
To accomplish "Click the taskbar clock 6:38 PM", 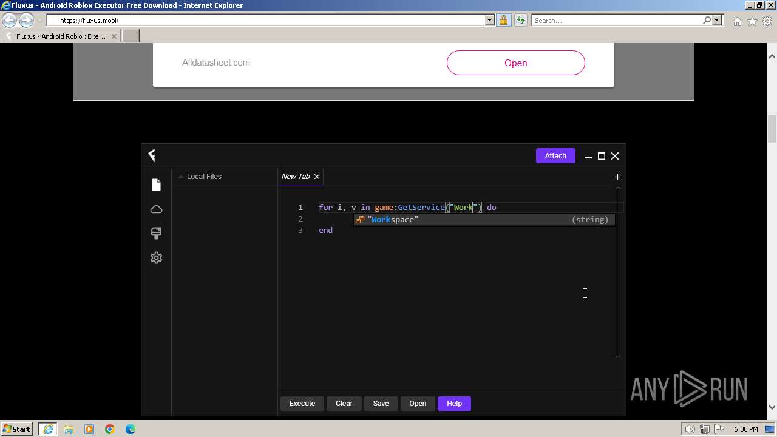I will [745, 429].
